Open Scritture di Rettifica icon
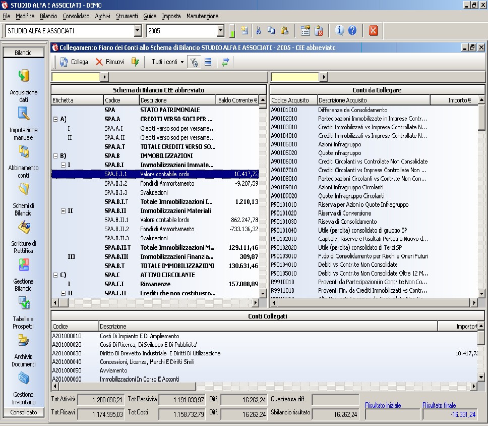The width and height of the screenshot is (488, 426). tap(23, 228)
